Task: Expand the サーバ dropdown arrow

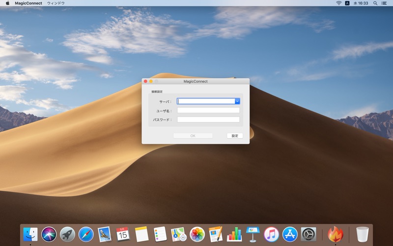Action: point(237,101)
